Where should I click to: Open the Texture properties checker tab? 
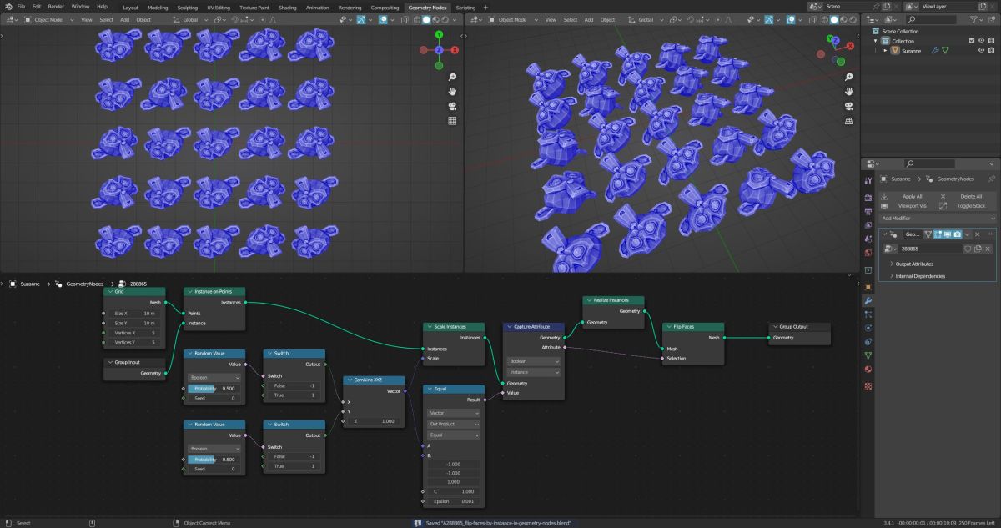pyautogui.click(x=868, y=386)
